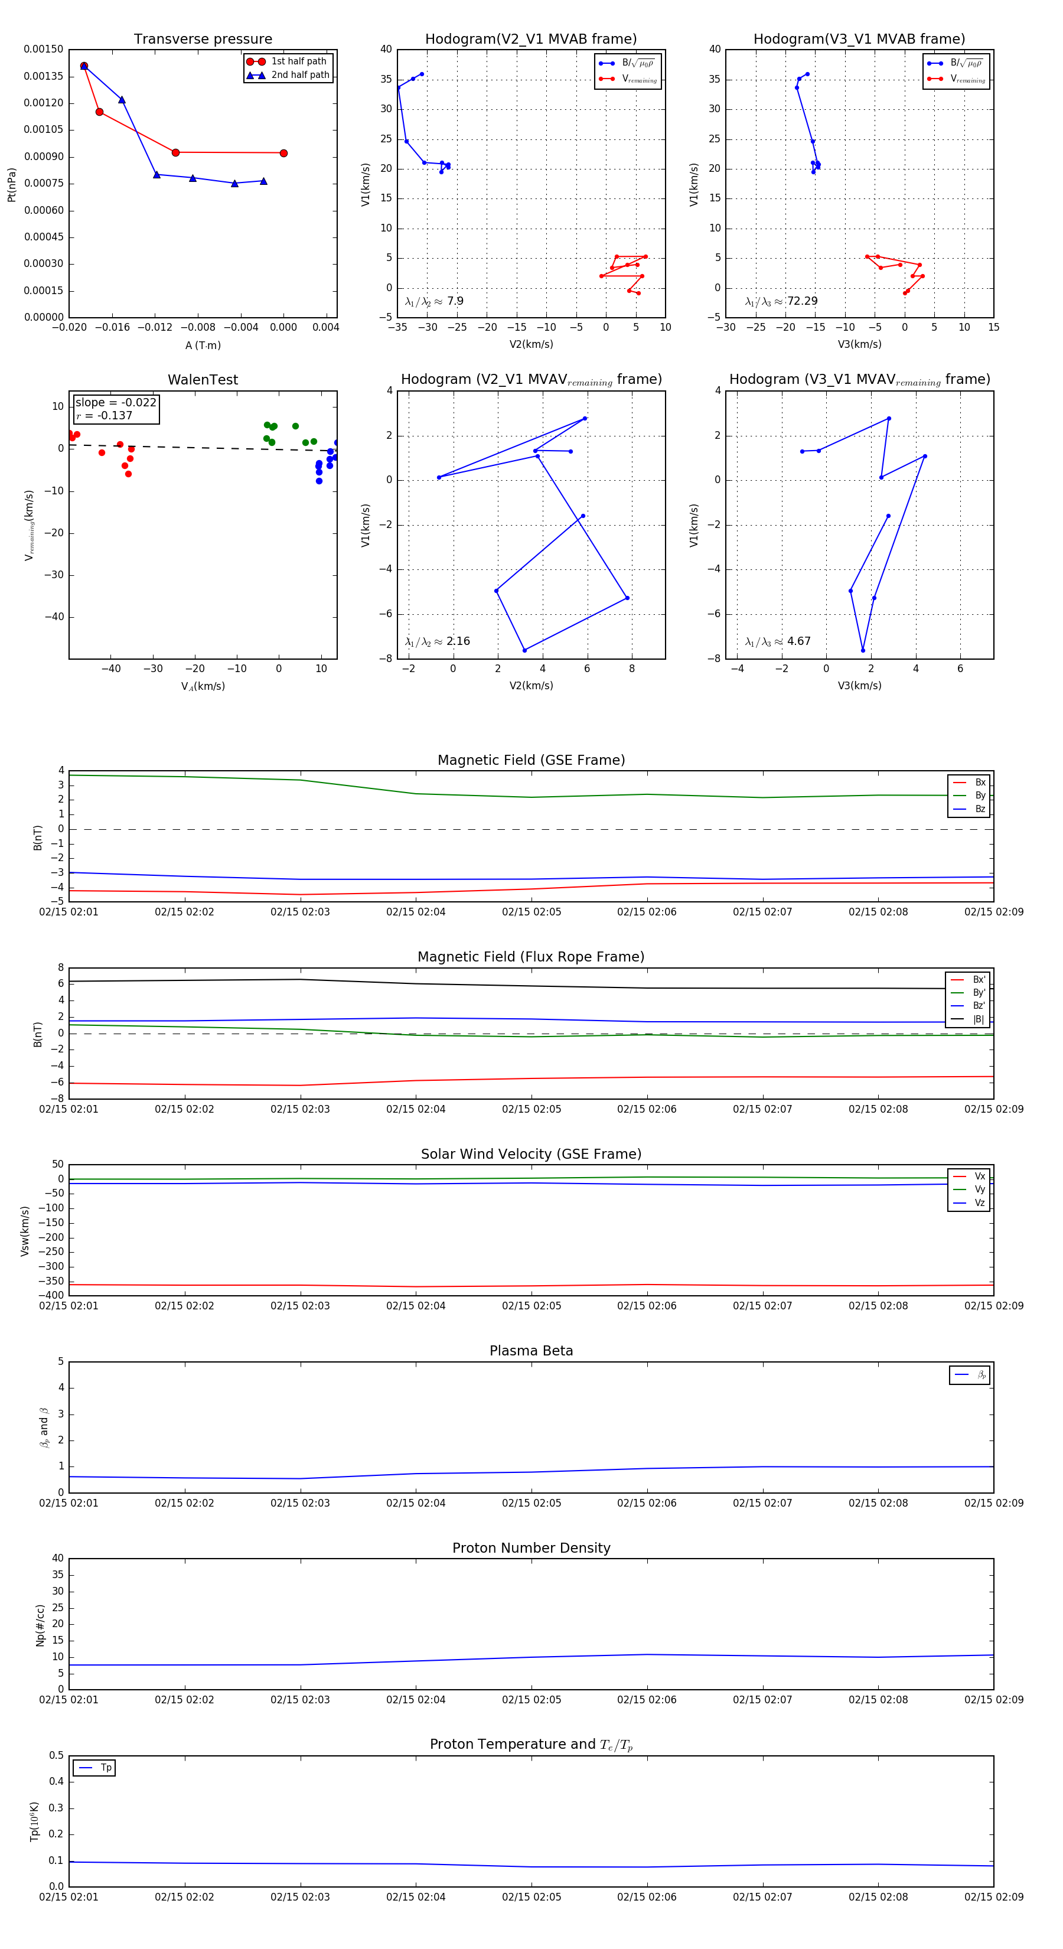The height and width of the screenshot is (1949, 1063).
Task: Select the "Vz" legend entry
Action: click(969, 1203)
